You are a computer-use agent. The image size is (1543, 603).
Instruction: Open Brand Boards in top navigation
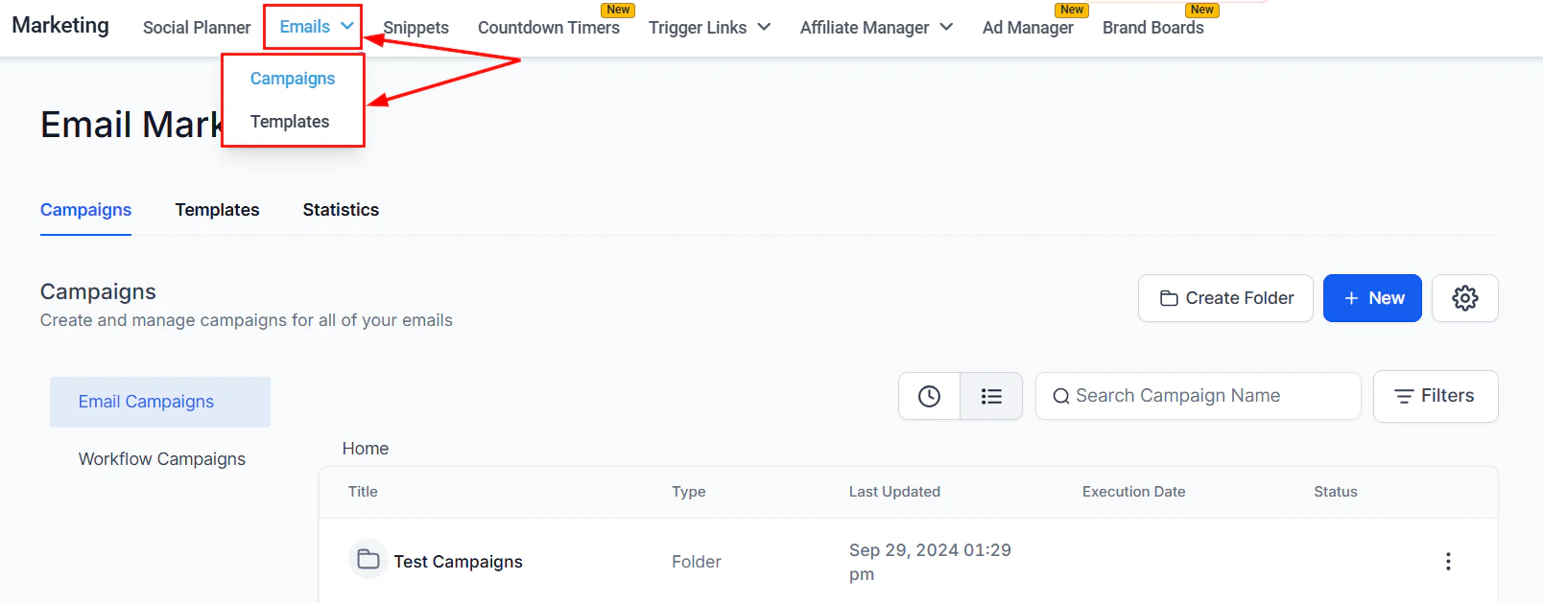pyautogui.click(x=1152, y=28)
